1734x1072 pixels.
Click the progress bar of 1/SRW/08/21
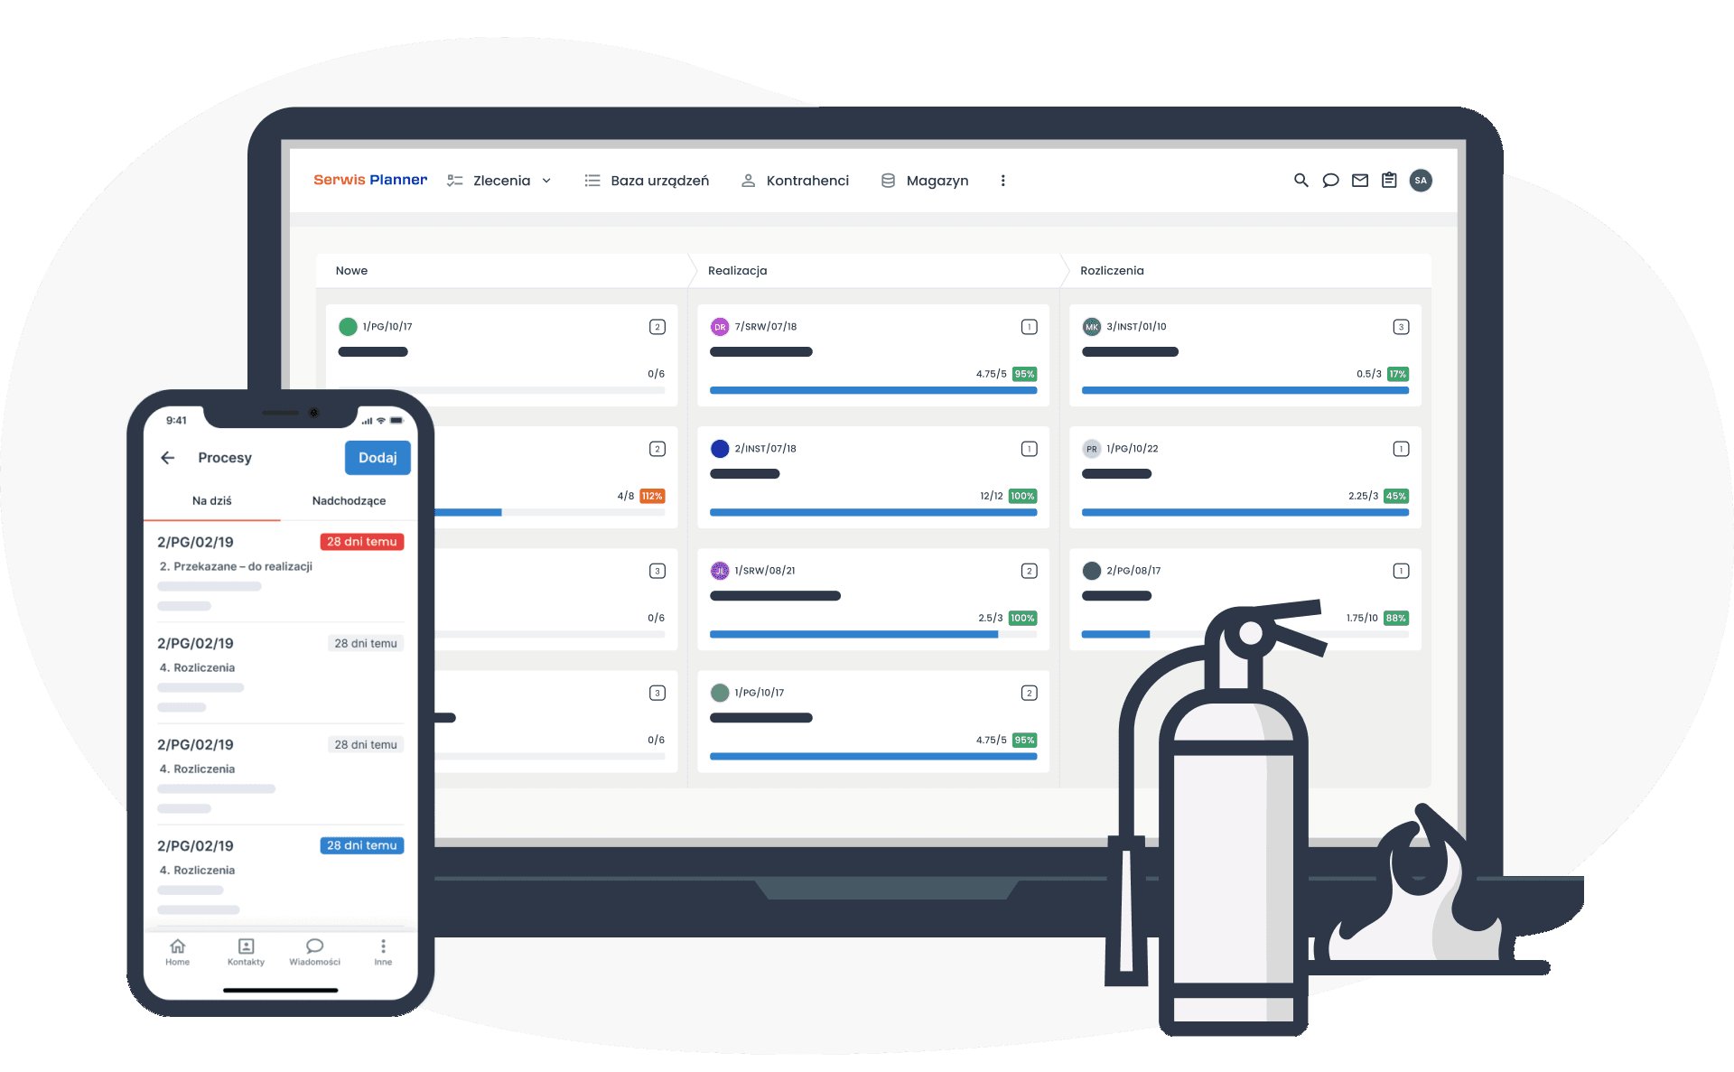pos(873,635)
